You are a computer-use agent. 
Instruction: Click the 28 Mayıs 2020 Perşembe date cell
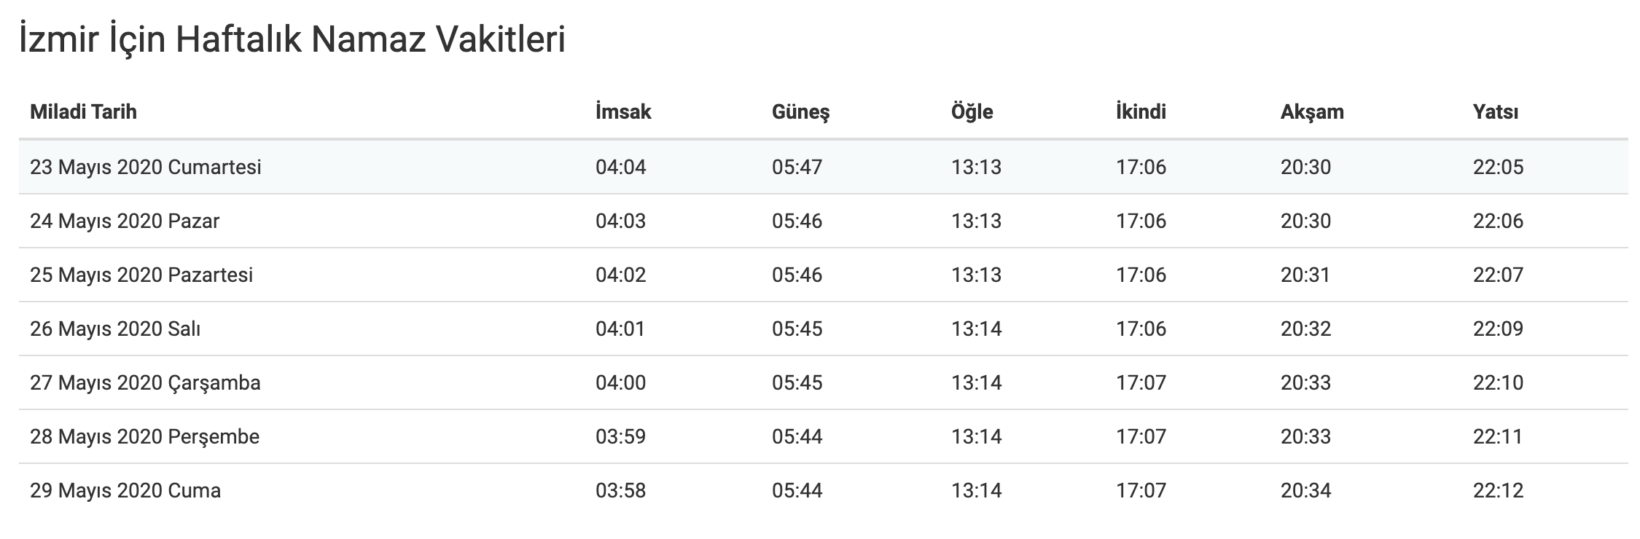[x=144, y=437]
